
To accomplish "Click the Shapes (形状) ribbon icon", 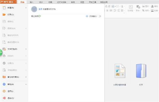I will pos(138,7).
